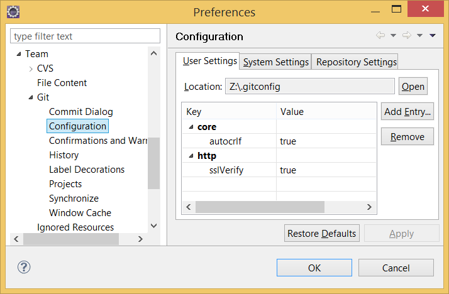Click the Location path field
Screen dimensions: 449x294
(x=310, y=86)
